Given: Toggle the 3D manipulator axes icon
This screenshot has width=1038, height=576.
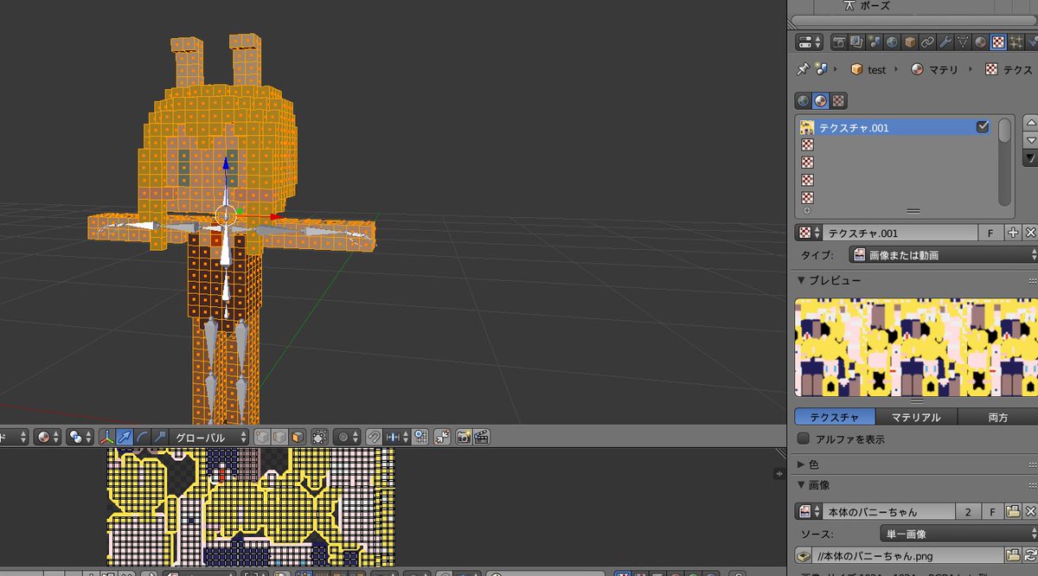Looking at the screenshot, I should coord(107,437).
